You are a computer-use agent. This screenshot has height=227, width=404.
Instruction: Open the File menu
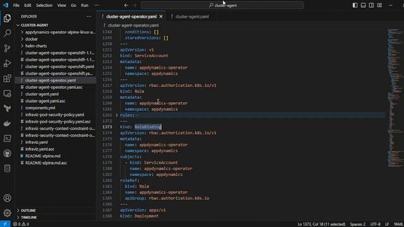(16, 5)
